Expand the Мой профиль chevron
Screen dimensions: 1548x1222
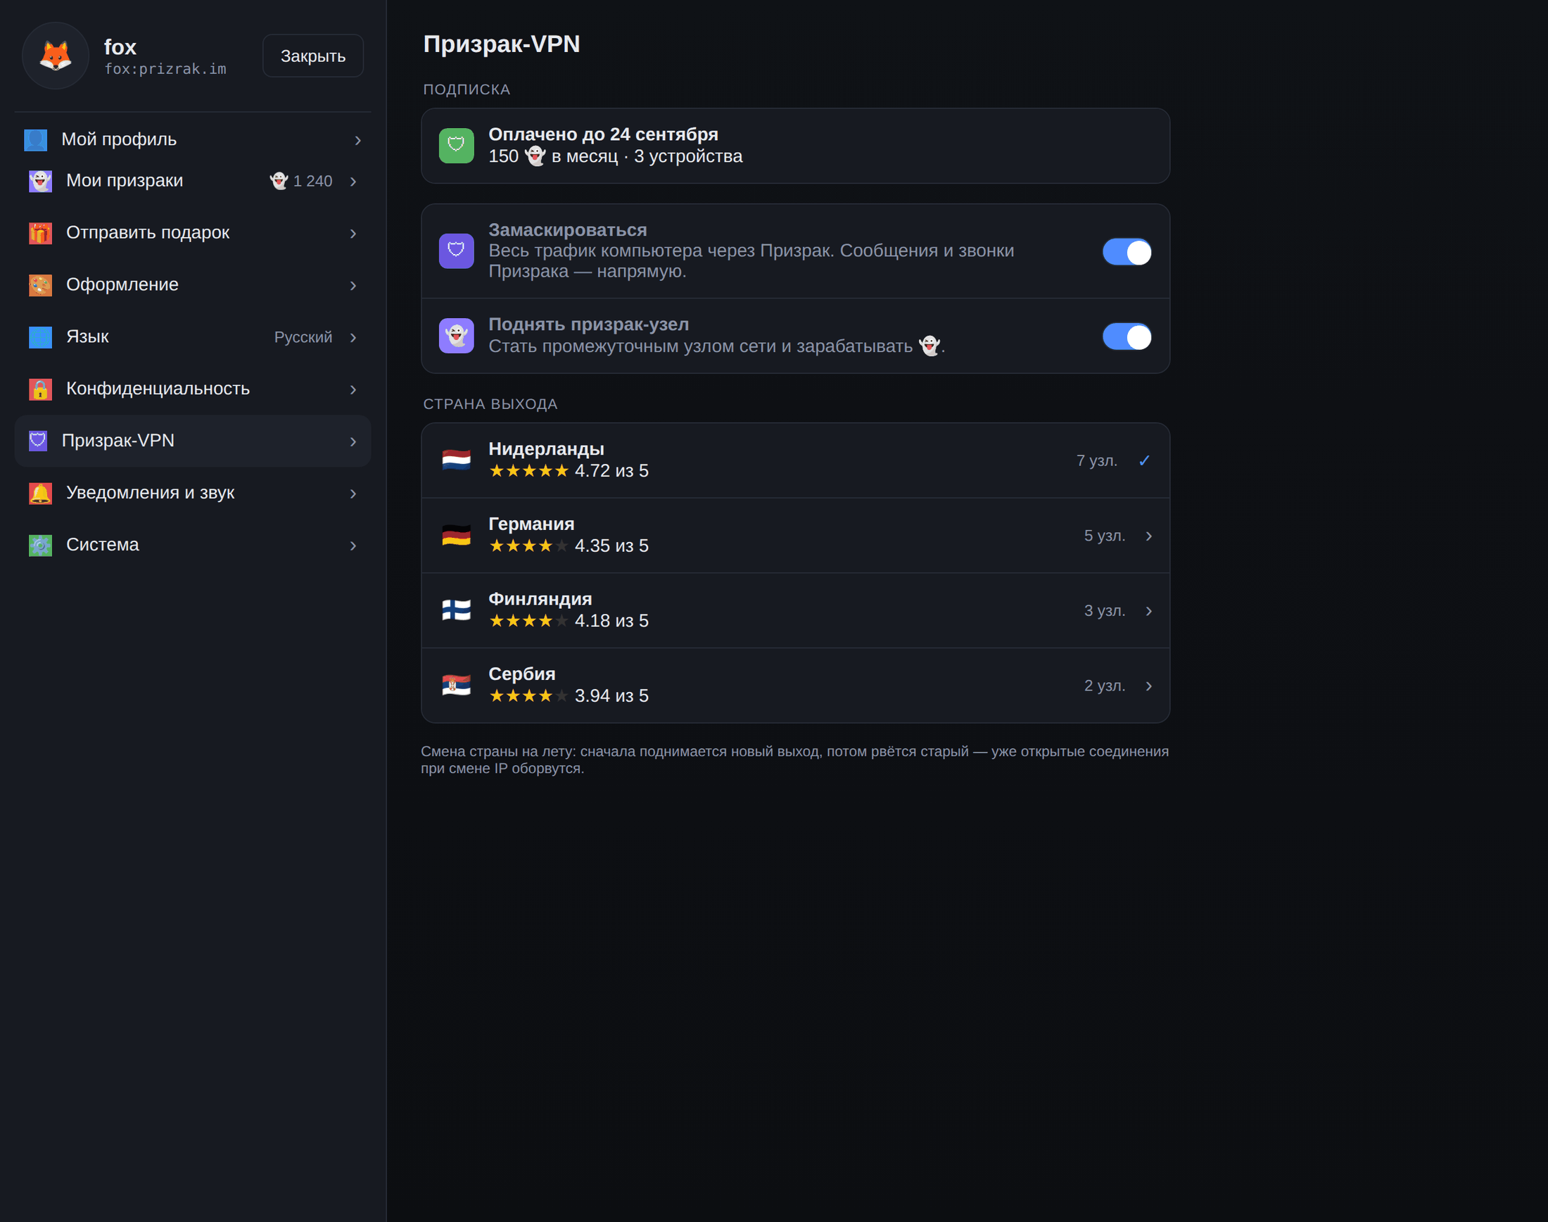click(357, 141)
